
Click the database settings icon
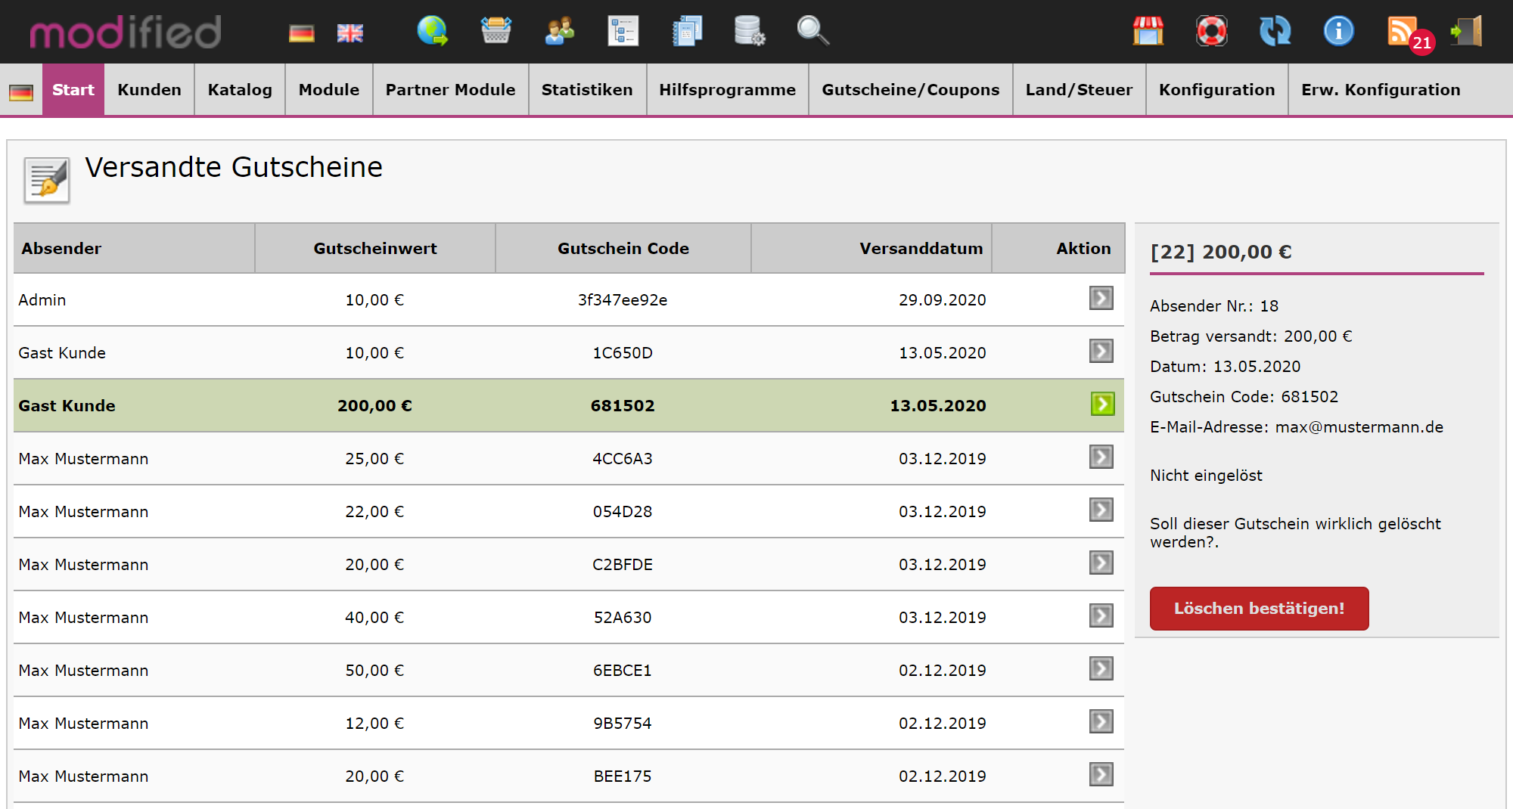(749, 31)
